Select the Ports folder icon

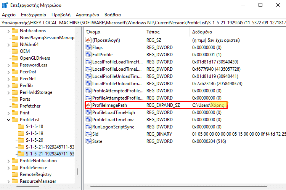click(x=15, y=99)
